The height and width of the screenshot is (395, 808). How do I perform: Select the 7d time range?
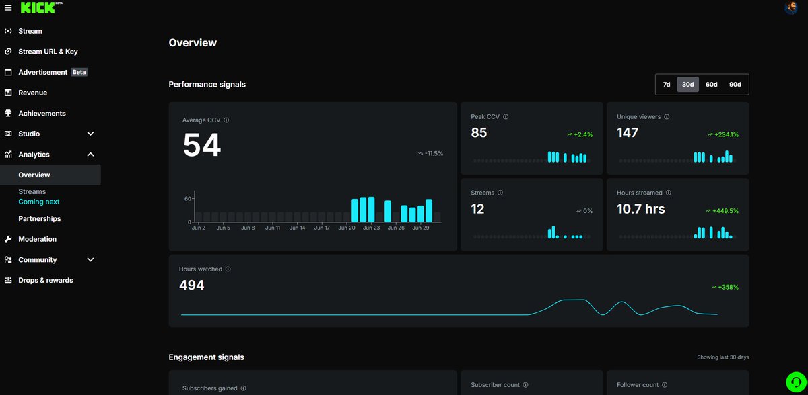pos(667,85)
